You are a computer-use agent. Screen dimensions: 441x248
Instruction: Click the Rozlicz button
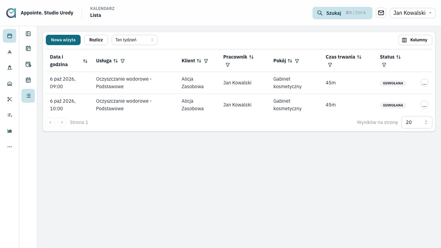[x=96, y=40]
